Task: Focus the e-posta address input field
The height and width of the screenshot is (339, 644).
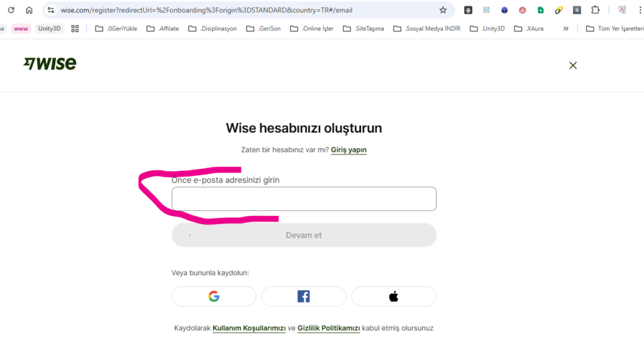Action: tap(304, 199)
